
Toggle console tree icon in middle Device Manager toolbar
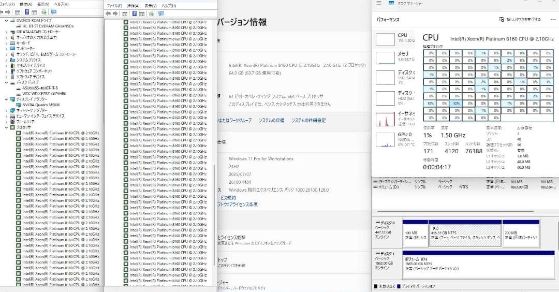tap(125, 13)
